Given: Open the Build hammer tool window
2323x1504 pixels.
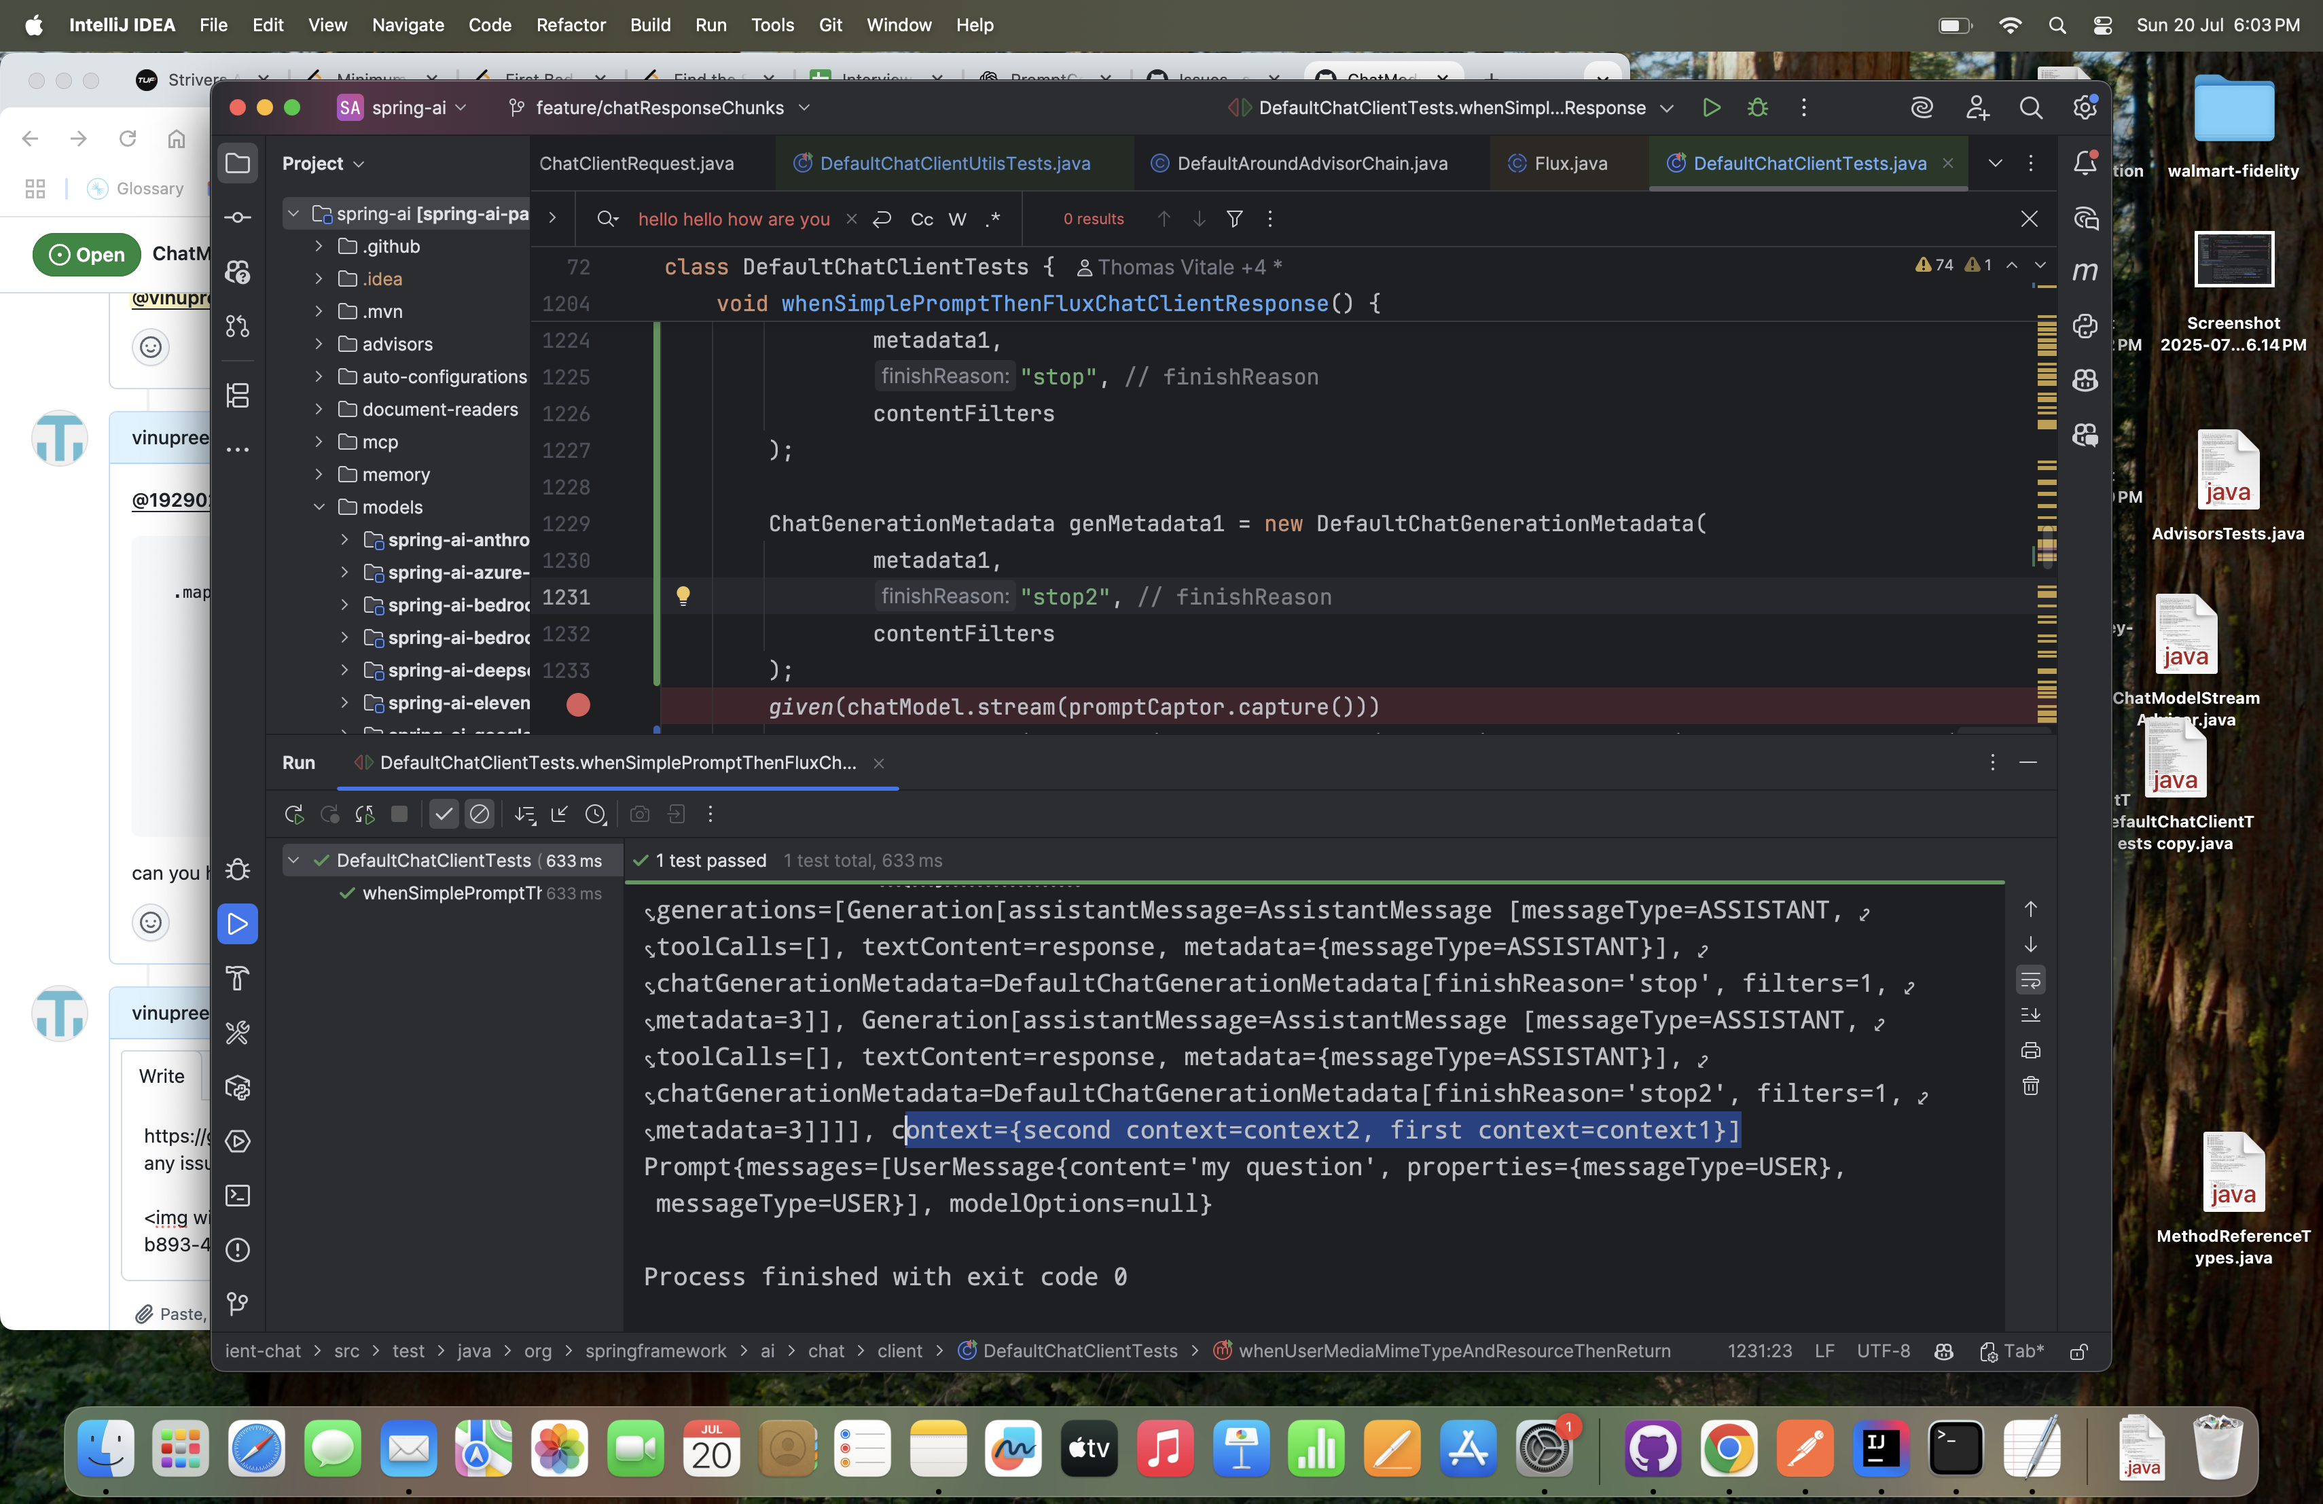Looking at the screenshot, I should pyautogui.click(x=237, y=978).
